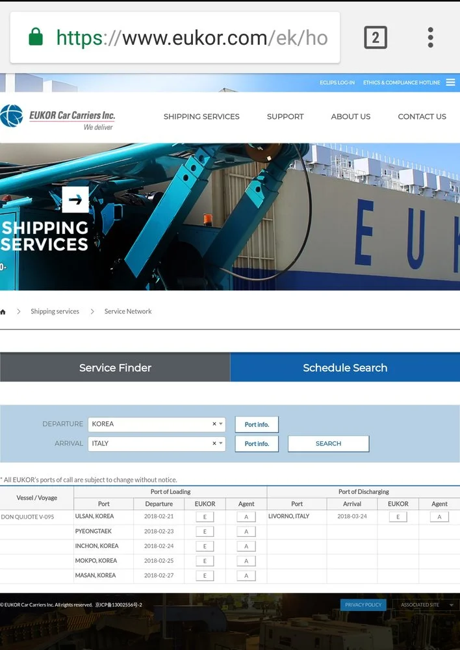Click the PRIVACY POLICY button in footer
460x650 pixels.
click(363, 604)
